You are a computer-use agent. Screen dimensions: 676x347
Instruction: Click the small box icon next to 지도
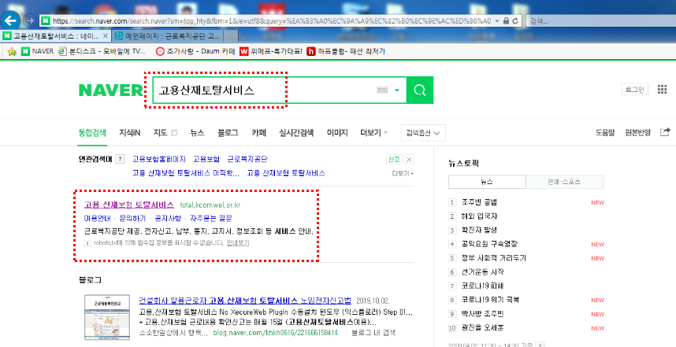[174, 133]
